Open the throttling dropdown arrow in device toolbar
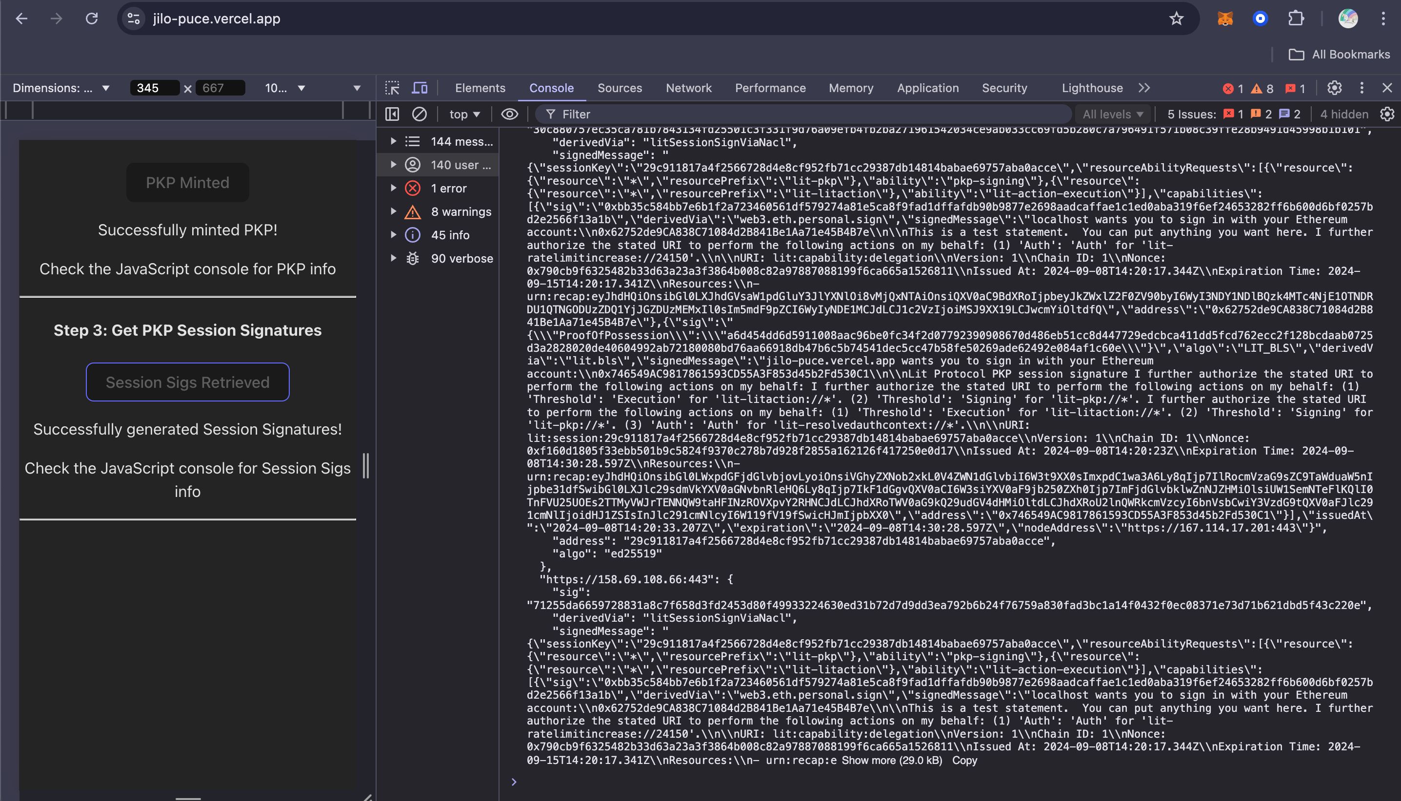The width and height of the screenshot is (1401, 801). [x=356, y=88]
